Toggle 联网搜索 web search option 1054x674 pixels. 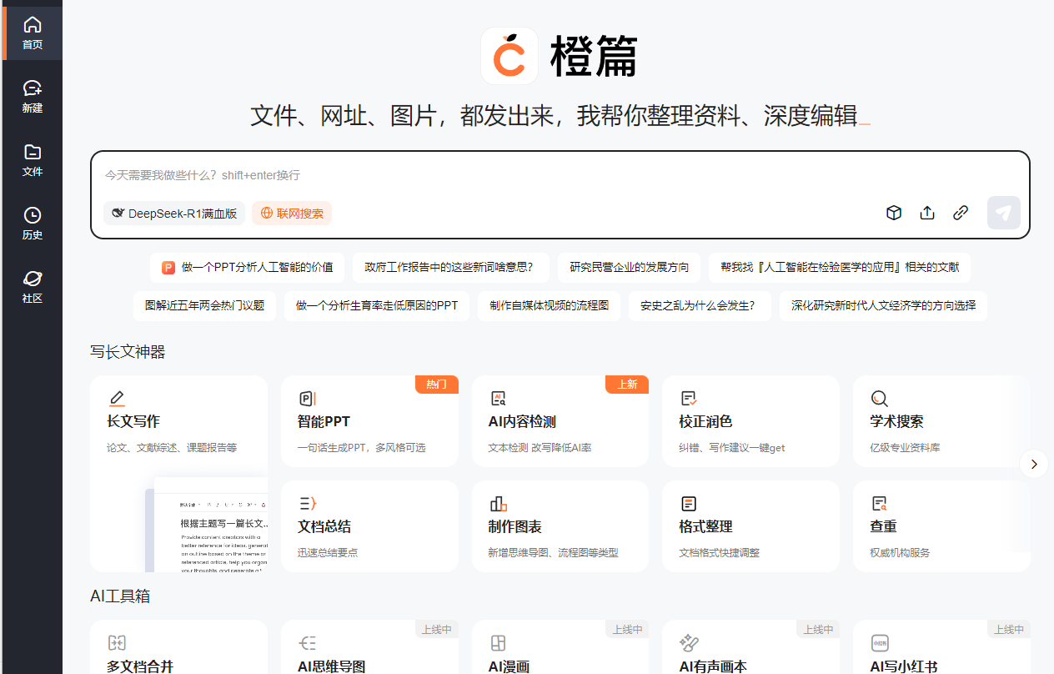(291, 213)
